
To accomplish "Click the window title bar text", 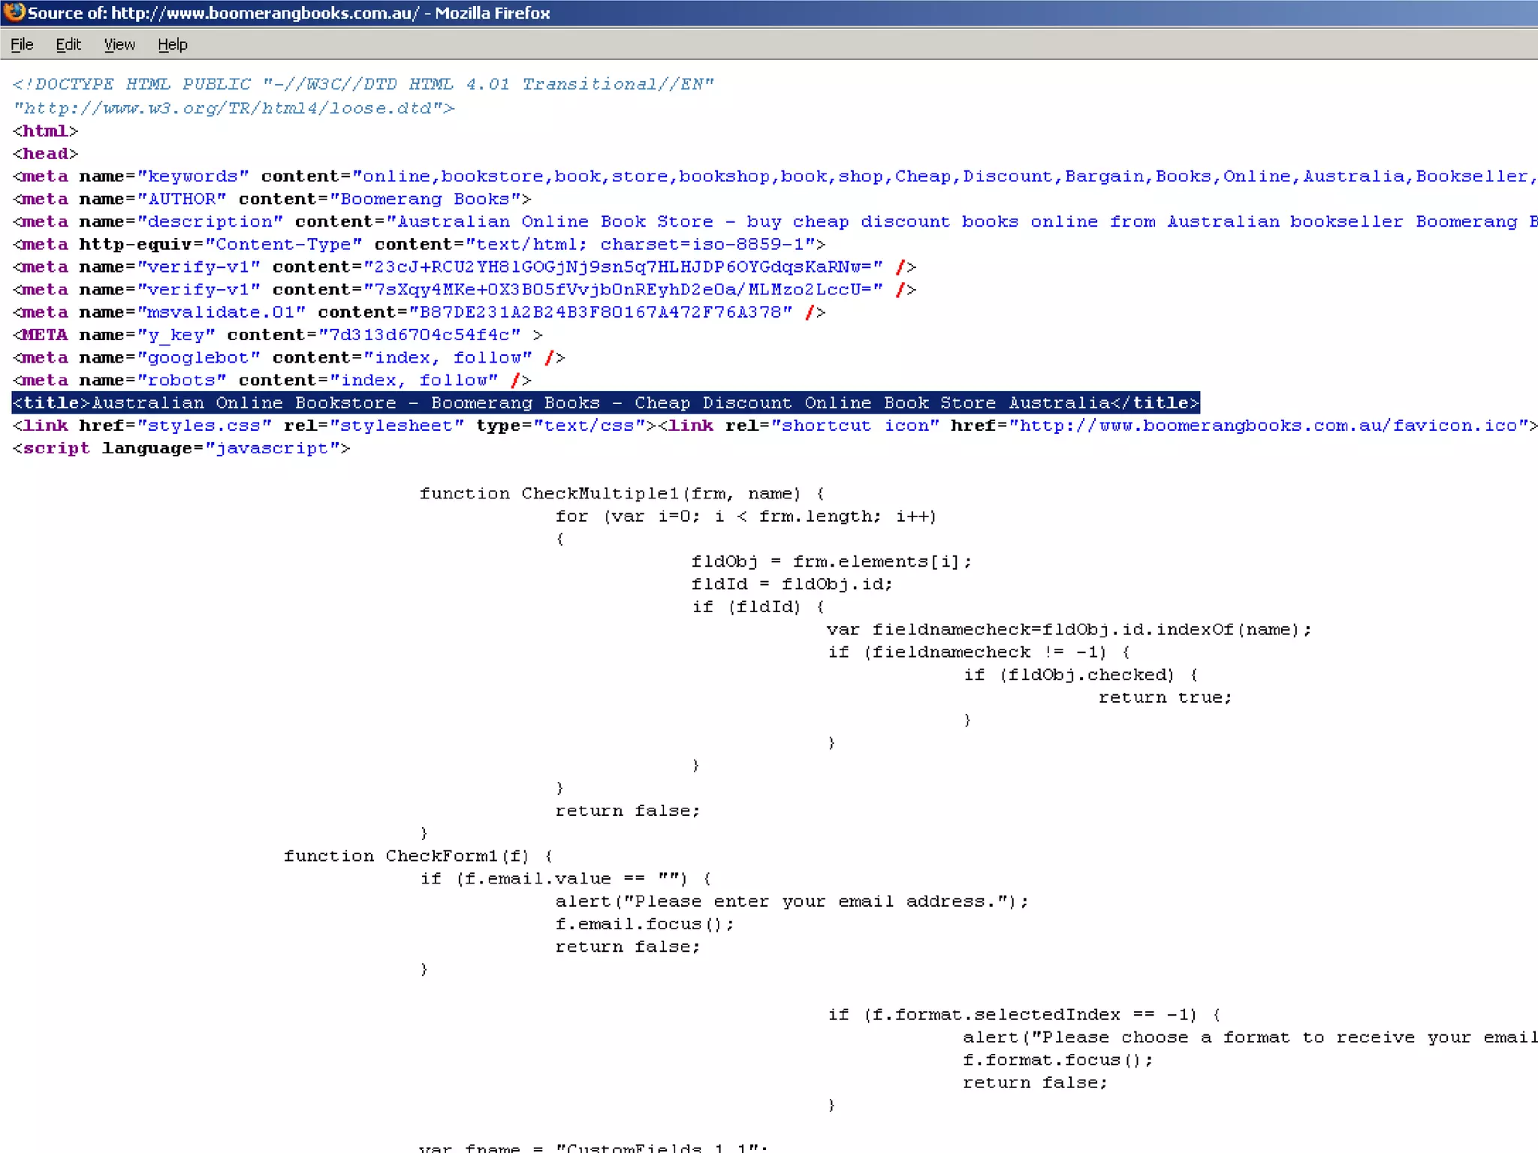I will (x=289, y=13).
